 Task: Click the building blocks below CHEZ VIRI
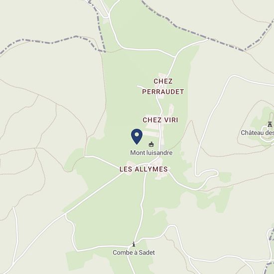click(x=152, y=130)
